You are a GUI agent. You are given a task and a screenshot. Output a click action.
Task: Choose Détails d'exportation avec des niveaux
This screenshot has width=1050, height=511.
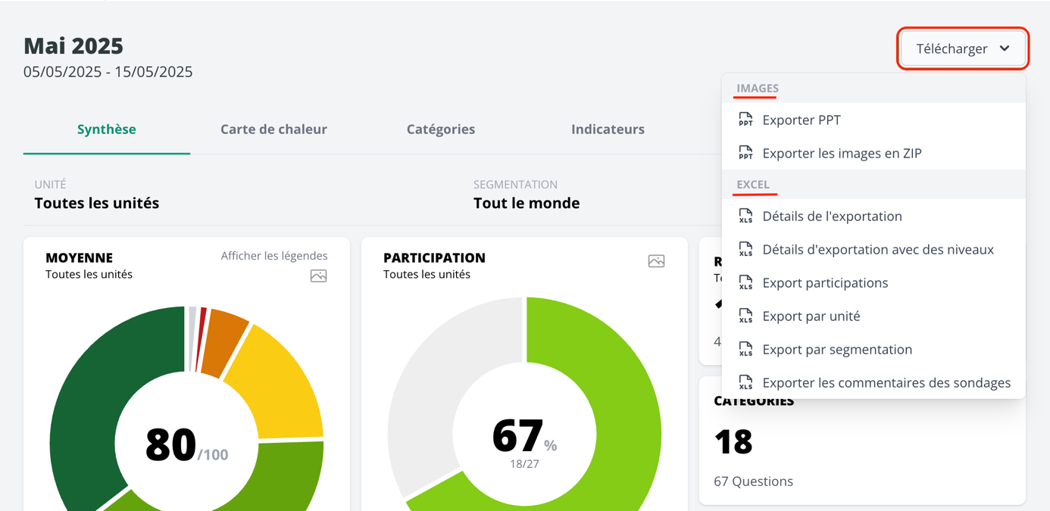(x=873, y=249)
